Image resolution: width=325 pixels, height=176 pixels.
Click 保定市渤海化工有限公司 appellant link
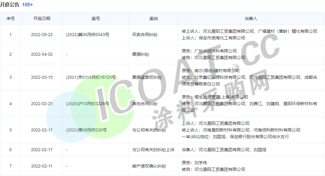point(218,38)
